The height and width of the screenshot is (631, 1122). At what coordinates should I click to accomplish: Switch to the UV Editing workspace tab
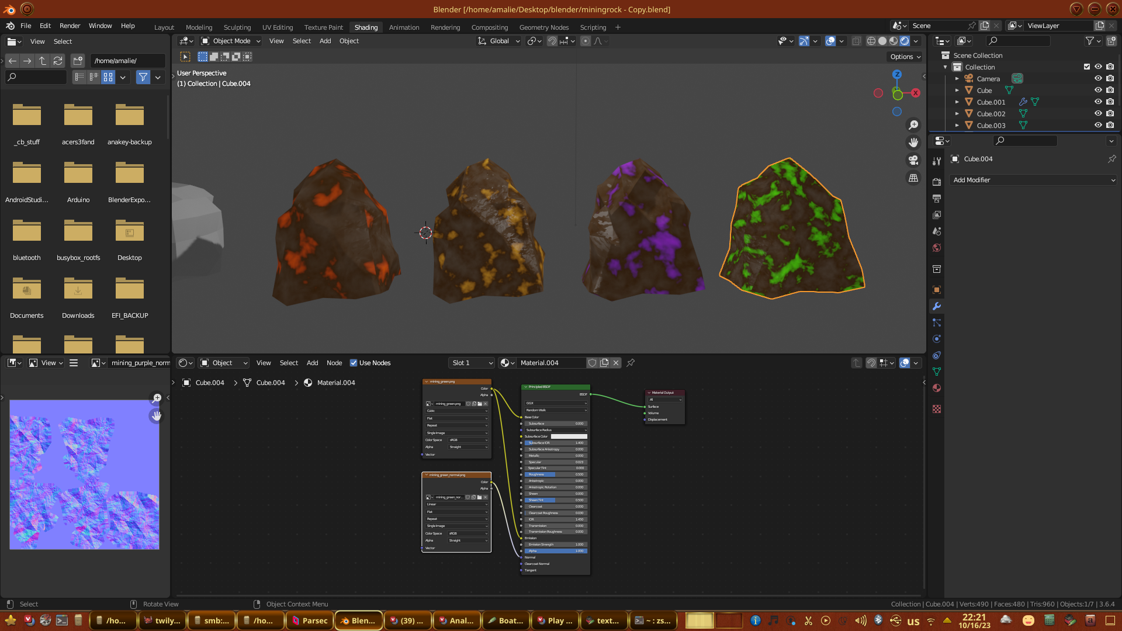tap(277, 27)
